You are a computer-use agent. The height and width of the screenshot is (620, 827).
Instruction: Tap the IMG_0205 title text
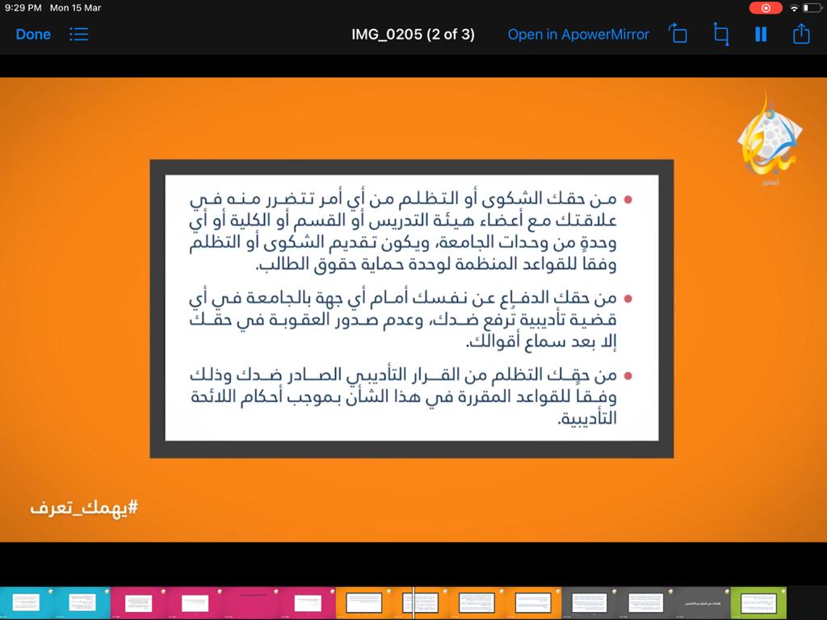413,35
